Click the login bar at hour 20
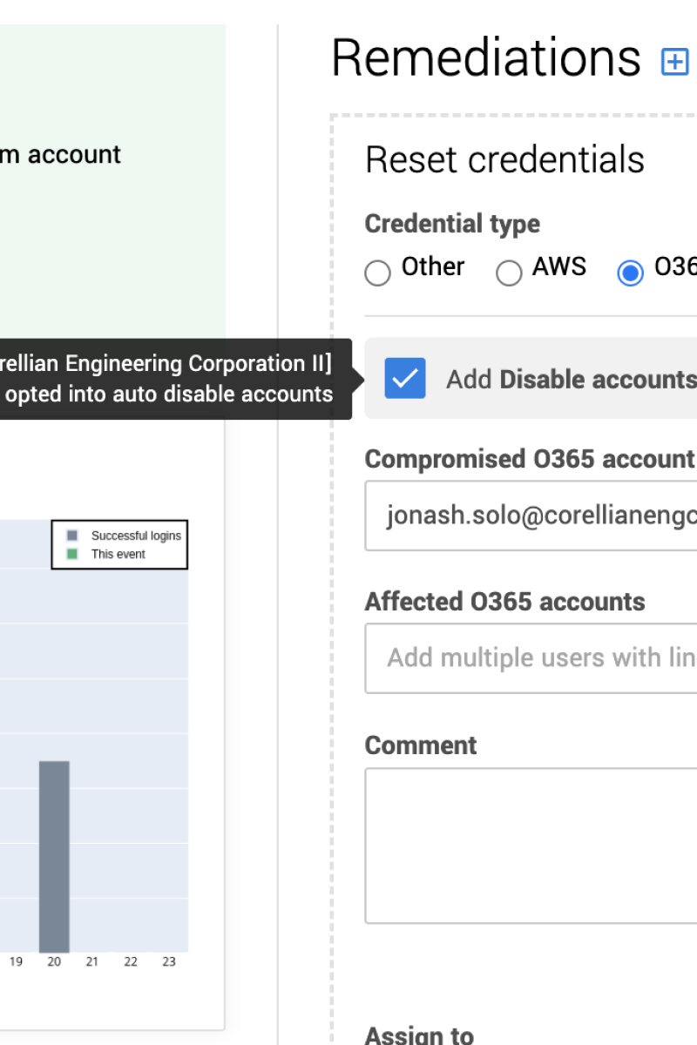 coord(54,857)
